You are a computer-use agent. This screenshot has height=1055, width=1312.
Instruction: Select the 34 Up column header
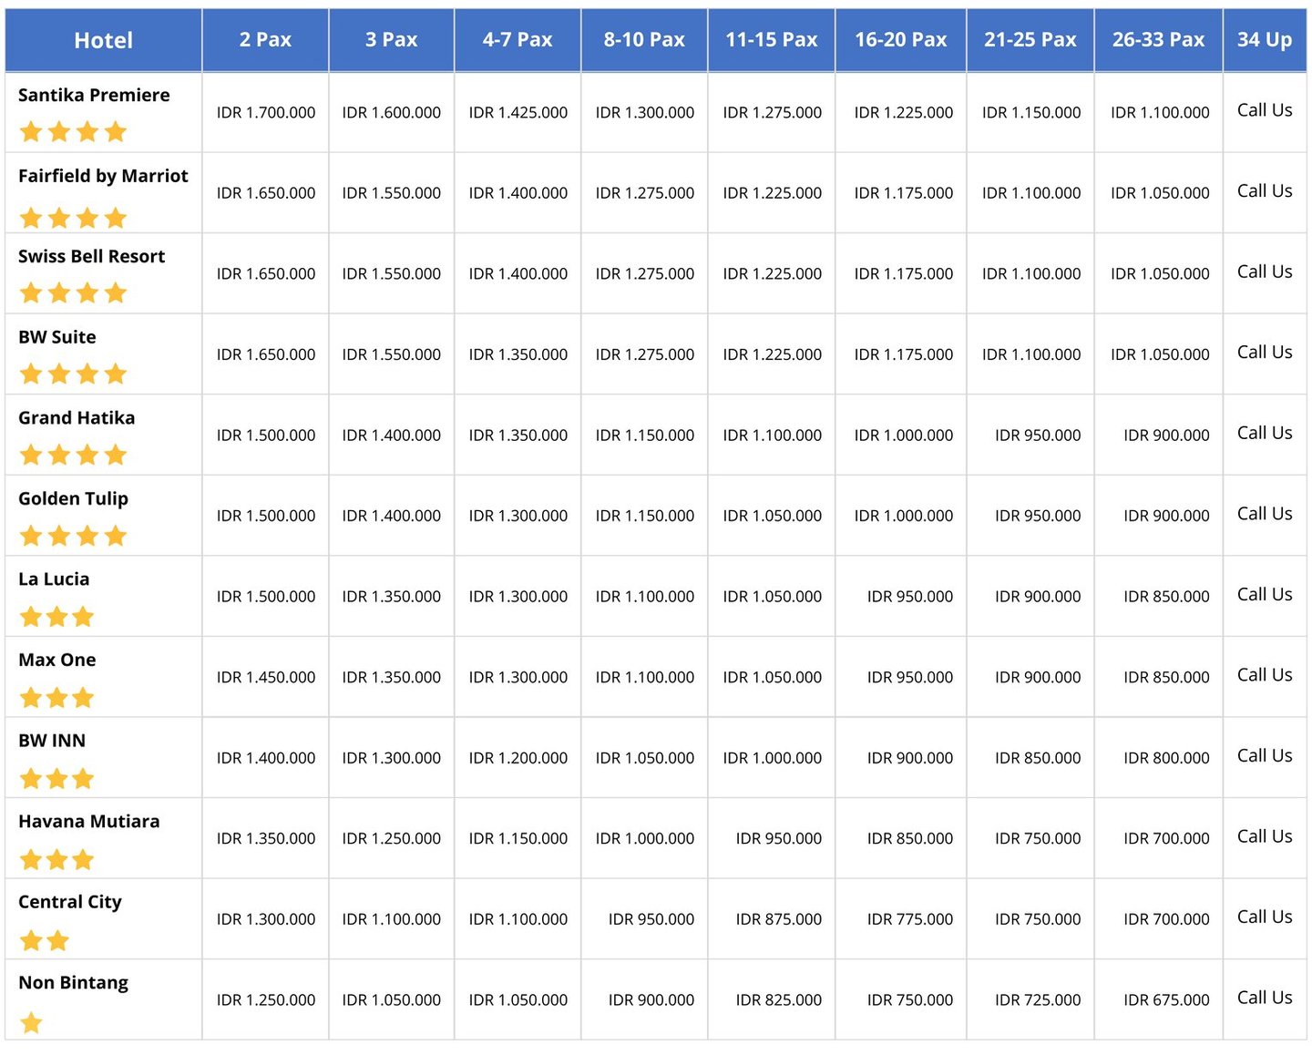click(x=1265, y=40)
